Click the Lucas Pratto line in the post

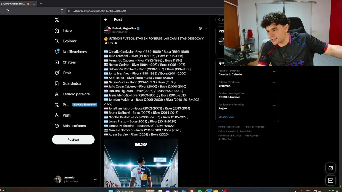point(140,121)
